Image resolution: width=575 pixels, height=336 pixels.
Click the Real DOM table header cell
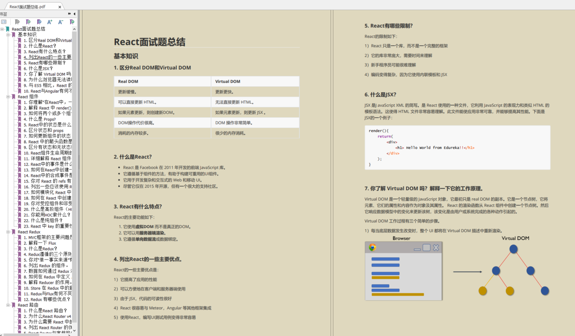tap(162, 81)
